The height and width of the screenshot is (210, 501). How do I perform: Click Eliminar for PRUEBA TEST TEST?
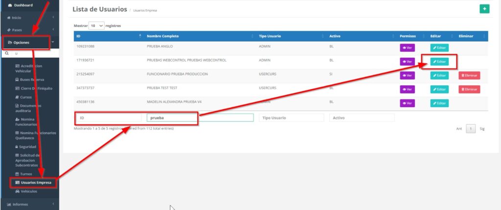[469, 89]
